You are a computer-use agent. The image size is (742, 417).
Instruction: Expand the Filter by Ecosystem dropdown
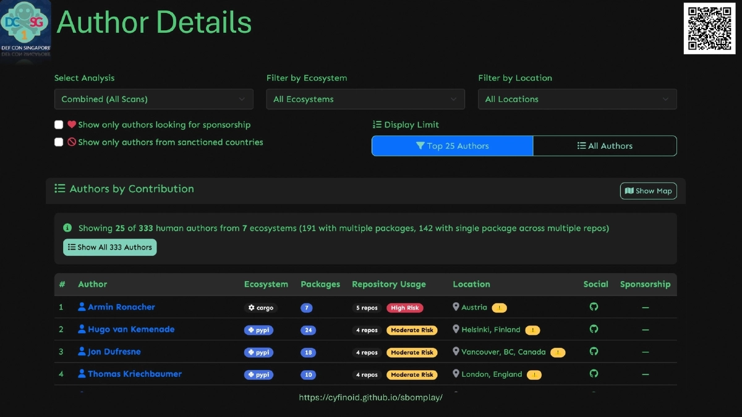365,99
